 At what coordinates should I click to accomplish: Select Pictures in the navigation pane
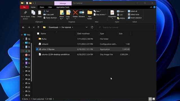28,59
